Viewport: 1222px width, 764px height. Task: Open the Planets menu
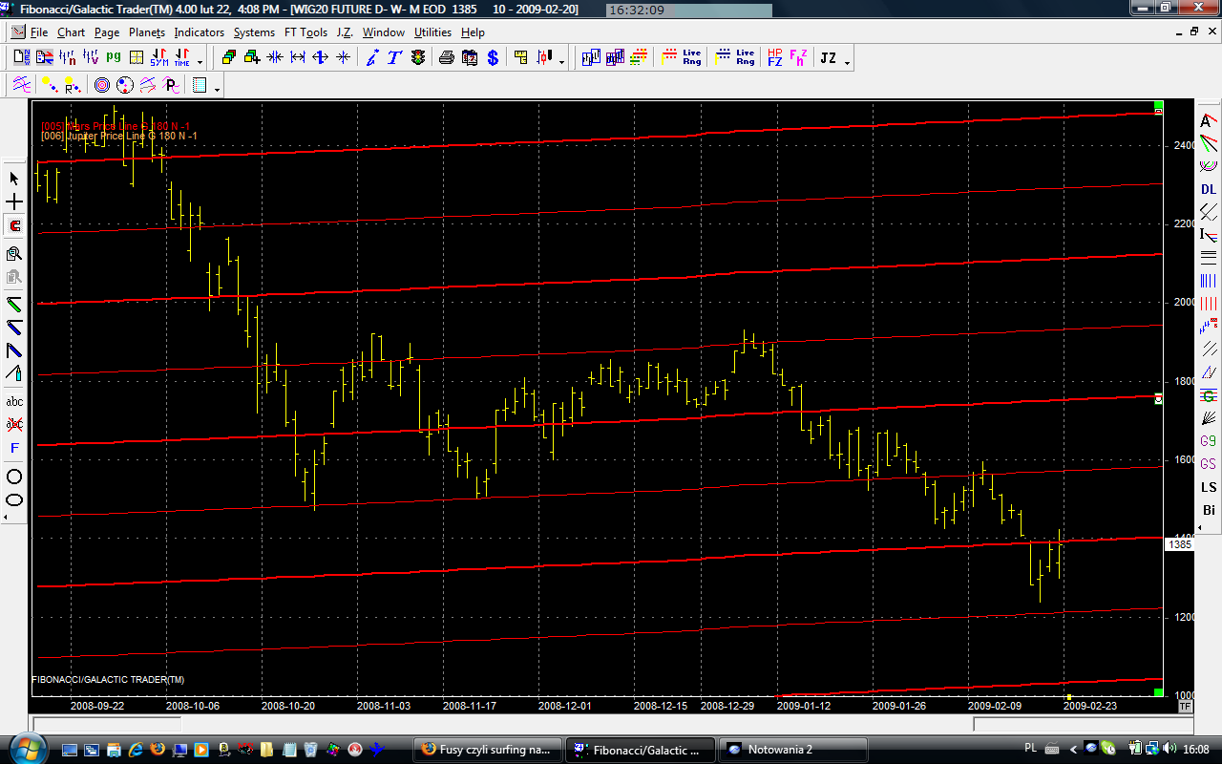click(x=146, y=32)
